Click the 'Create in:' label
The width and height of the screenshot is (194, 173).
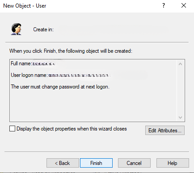[43, 30]
